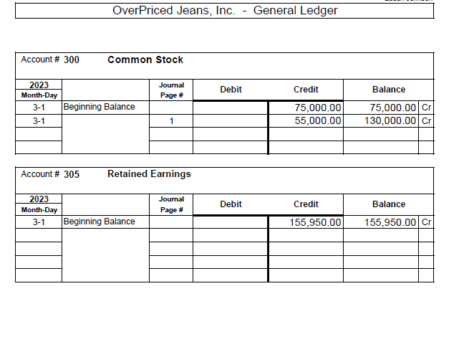Click Cr marker beside 75,000.00 balance

tap(426, 108)
